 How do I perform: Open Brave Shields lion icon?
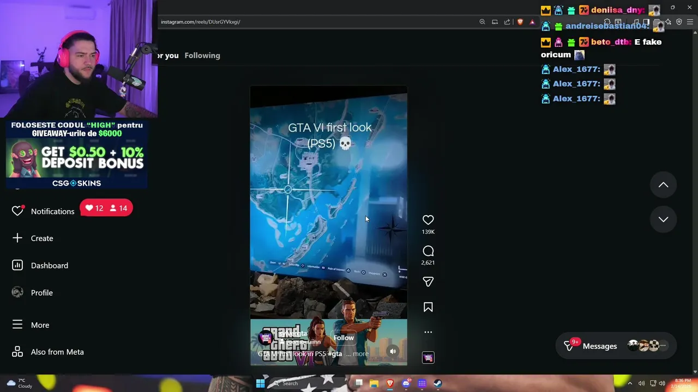520,22
